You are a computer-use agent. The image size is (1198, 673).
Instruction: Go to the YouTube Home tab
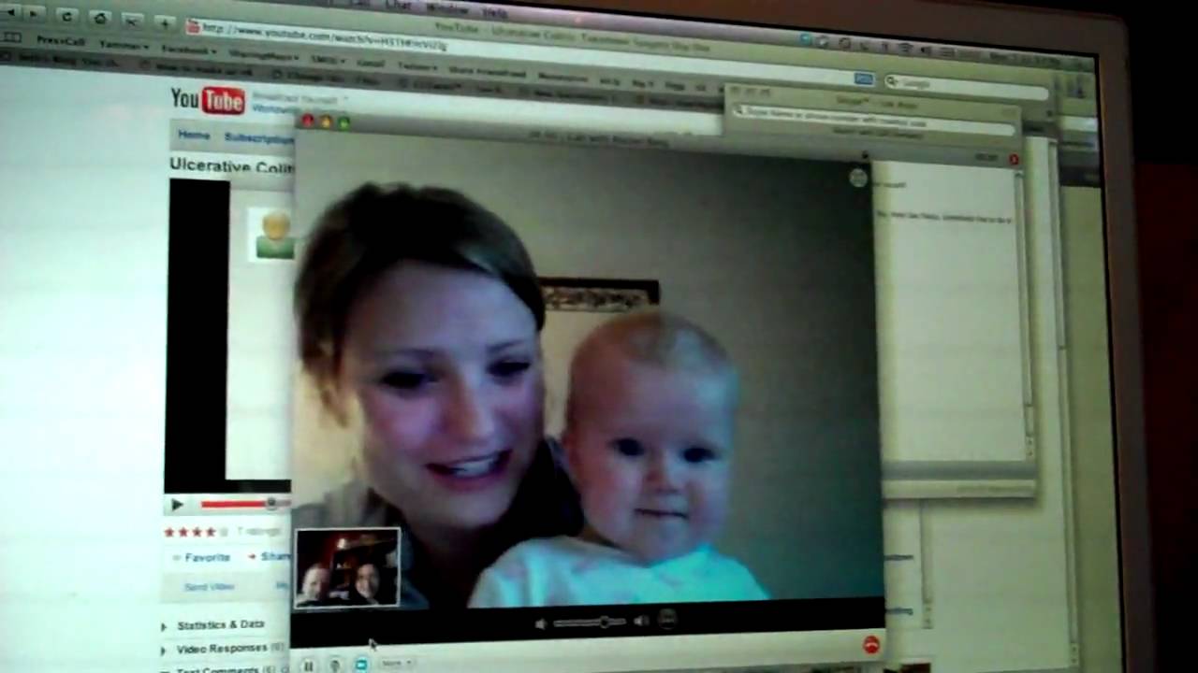click(194, 136)
